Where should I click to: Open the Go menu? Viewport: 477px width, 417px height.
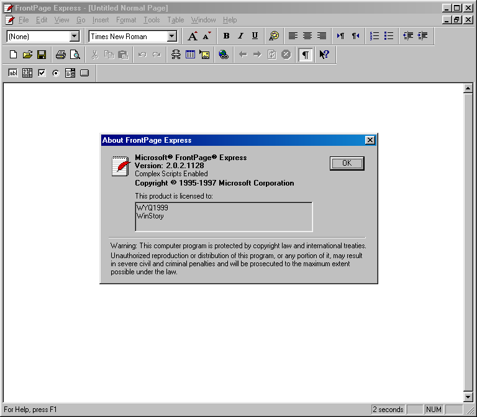(x=81, y=20)
